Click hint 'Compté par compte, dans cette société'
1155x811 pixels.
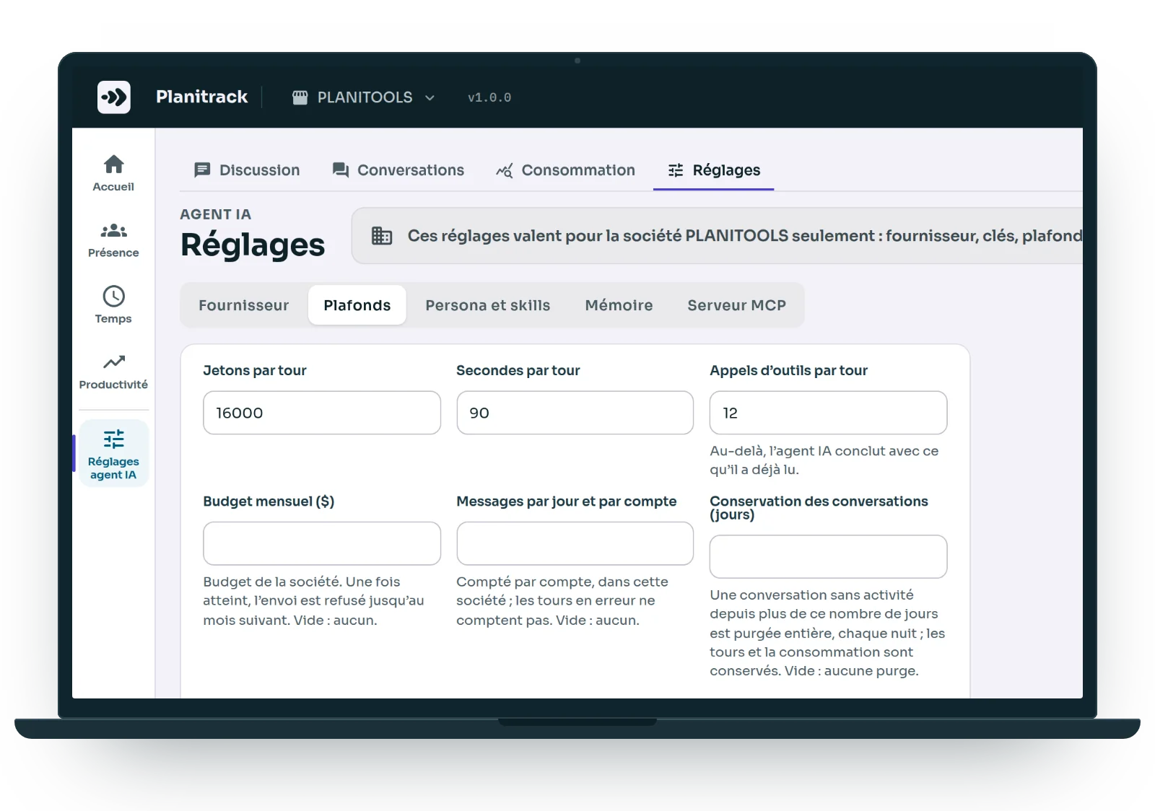click(x=562, y=600)
